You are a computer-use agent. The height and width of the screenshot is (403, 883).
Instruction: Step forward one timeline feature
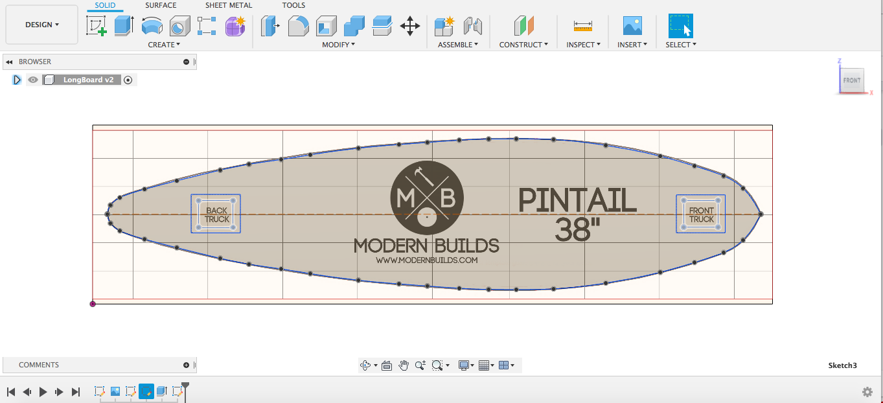[x=60, y=392]
